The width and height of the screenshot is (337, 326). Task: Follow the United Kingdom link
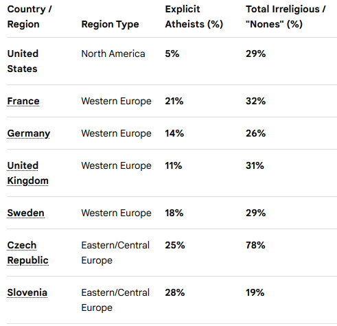click(x=27, y=173)
